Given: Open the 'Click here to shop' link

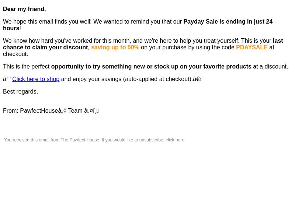Looking at the screenshot, I should [36, 79].
